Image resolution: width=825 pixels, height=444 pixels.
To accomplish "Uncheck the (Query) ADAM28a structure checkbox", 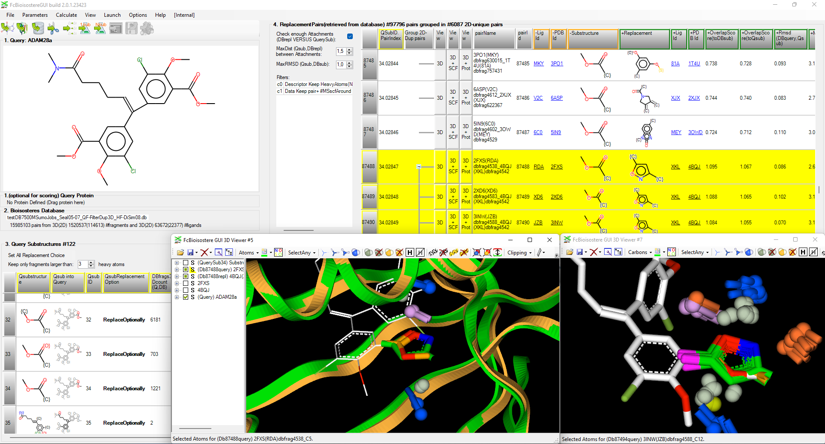I will 186,297.
